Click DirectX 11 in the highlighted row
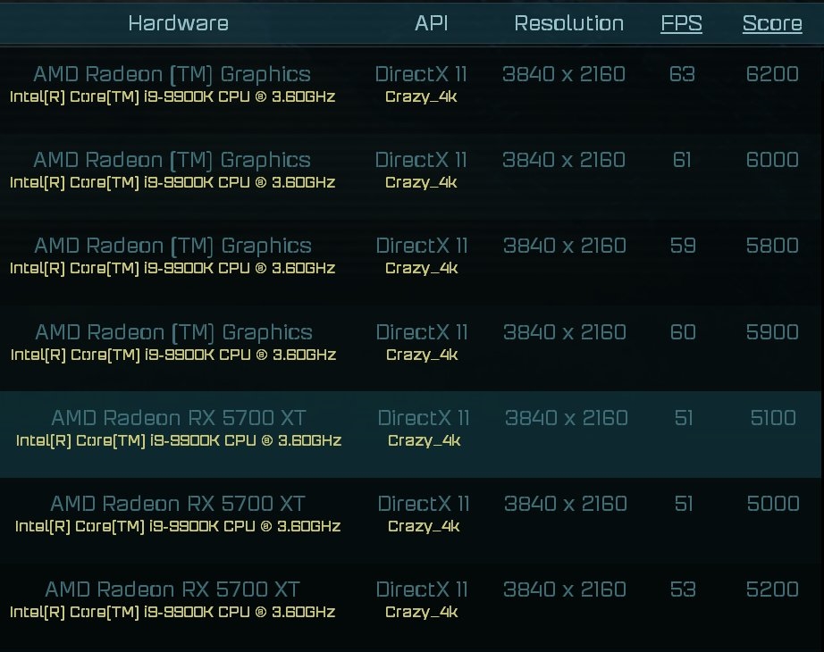The height and width of the screenshot is (652, 824). [x=421, y=418]
